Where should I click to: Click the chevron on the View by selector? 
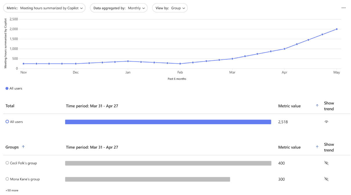pos(184,8)
